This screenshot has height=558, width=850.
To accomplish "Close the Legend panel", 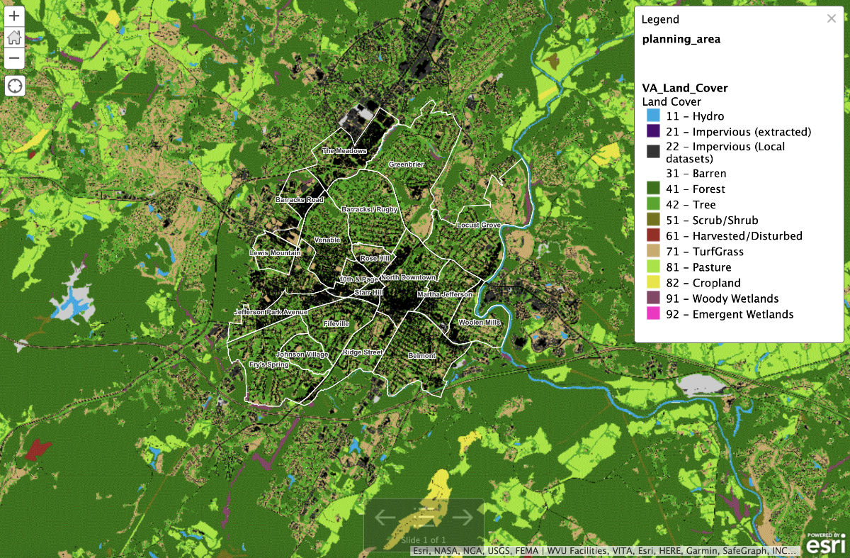I will 832,18.
